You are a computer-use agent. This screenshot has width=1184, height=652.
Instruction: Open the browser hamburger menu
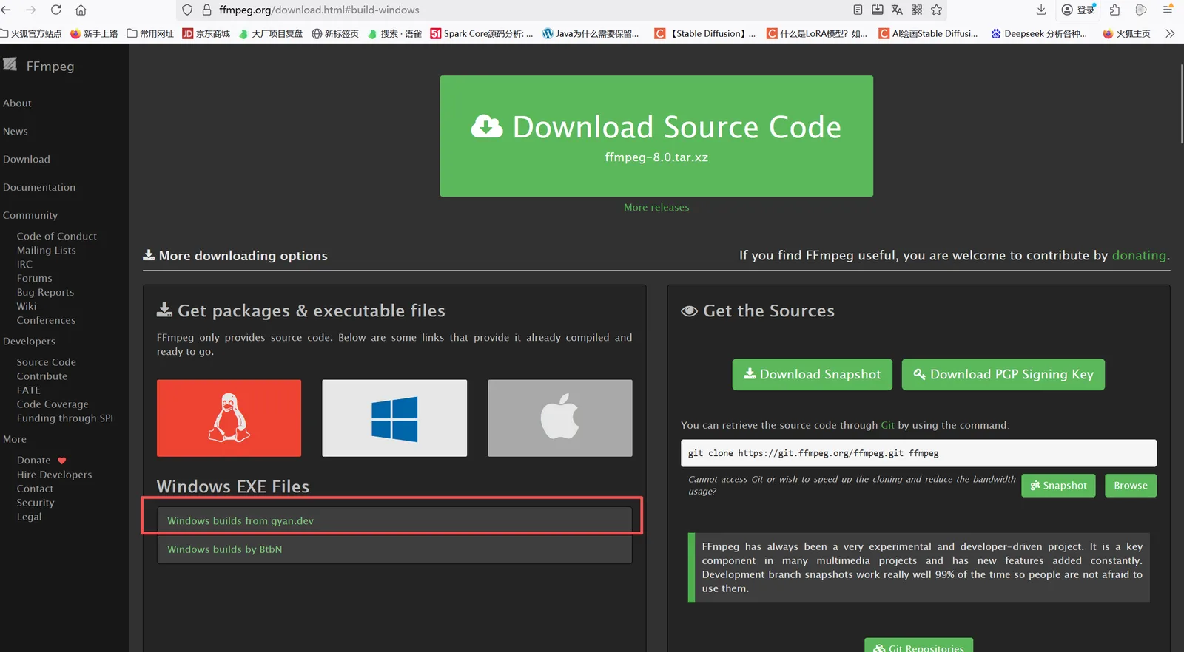(1168, 10)
